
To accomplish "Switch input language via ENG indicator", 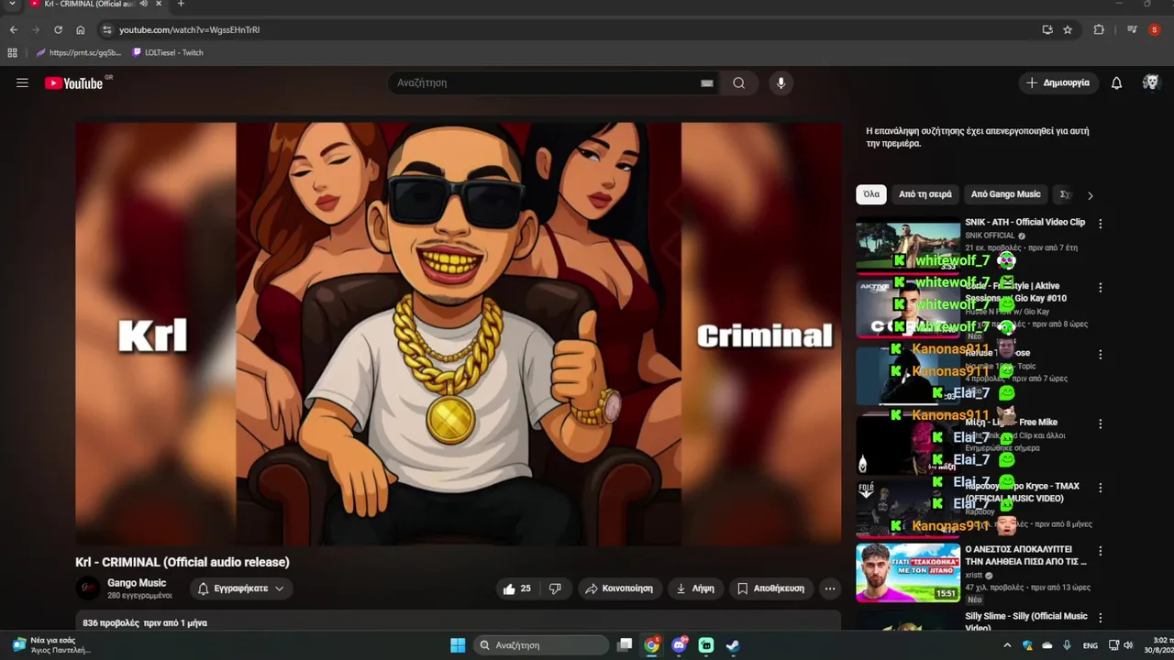I will (x=1090, y=645).
